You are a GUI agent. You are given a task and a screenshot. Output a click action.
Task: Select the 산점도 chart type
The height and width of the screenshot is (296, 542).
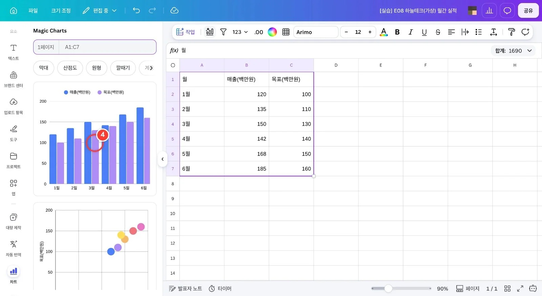pyautogui.click(x=70, y=68)
